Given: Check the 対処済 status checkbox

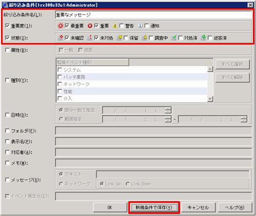Looking at the screenshot, I should 180,38.
